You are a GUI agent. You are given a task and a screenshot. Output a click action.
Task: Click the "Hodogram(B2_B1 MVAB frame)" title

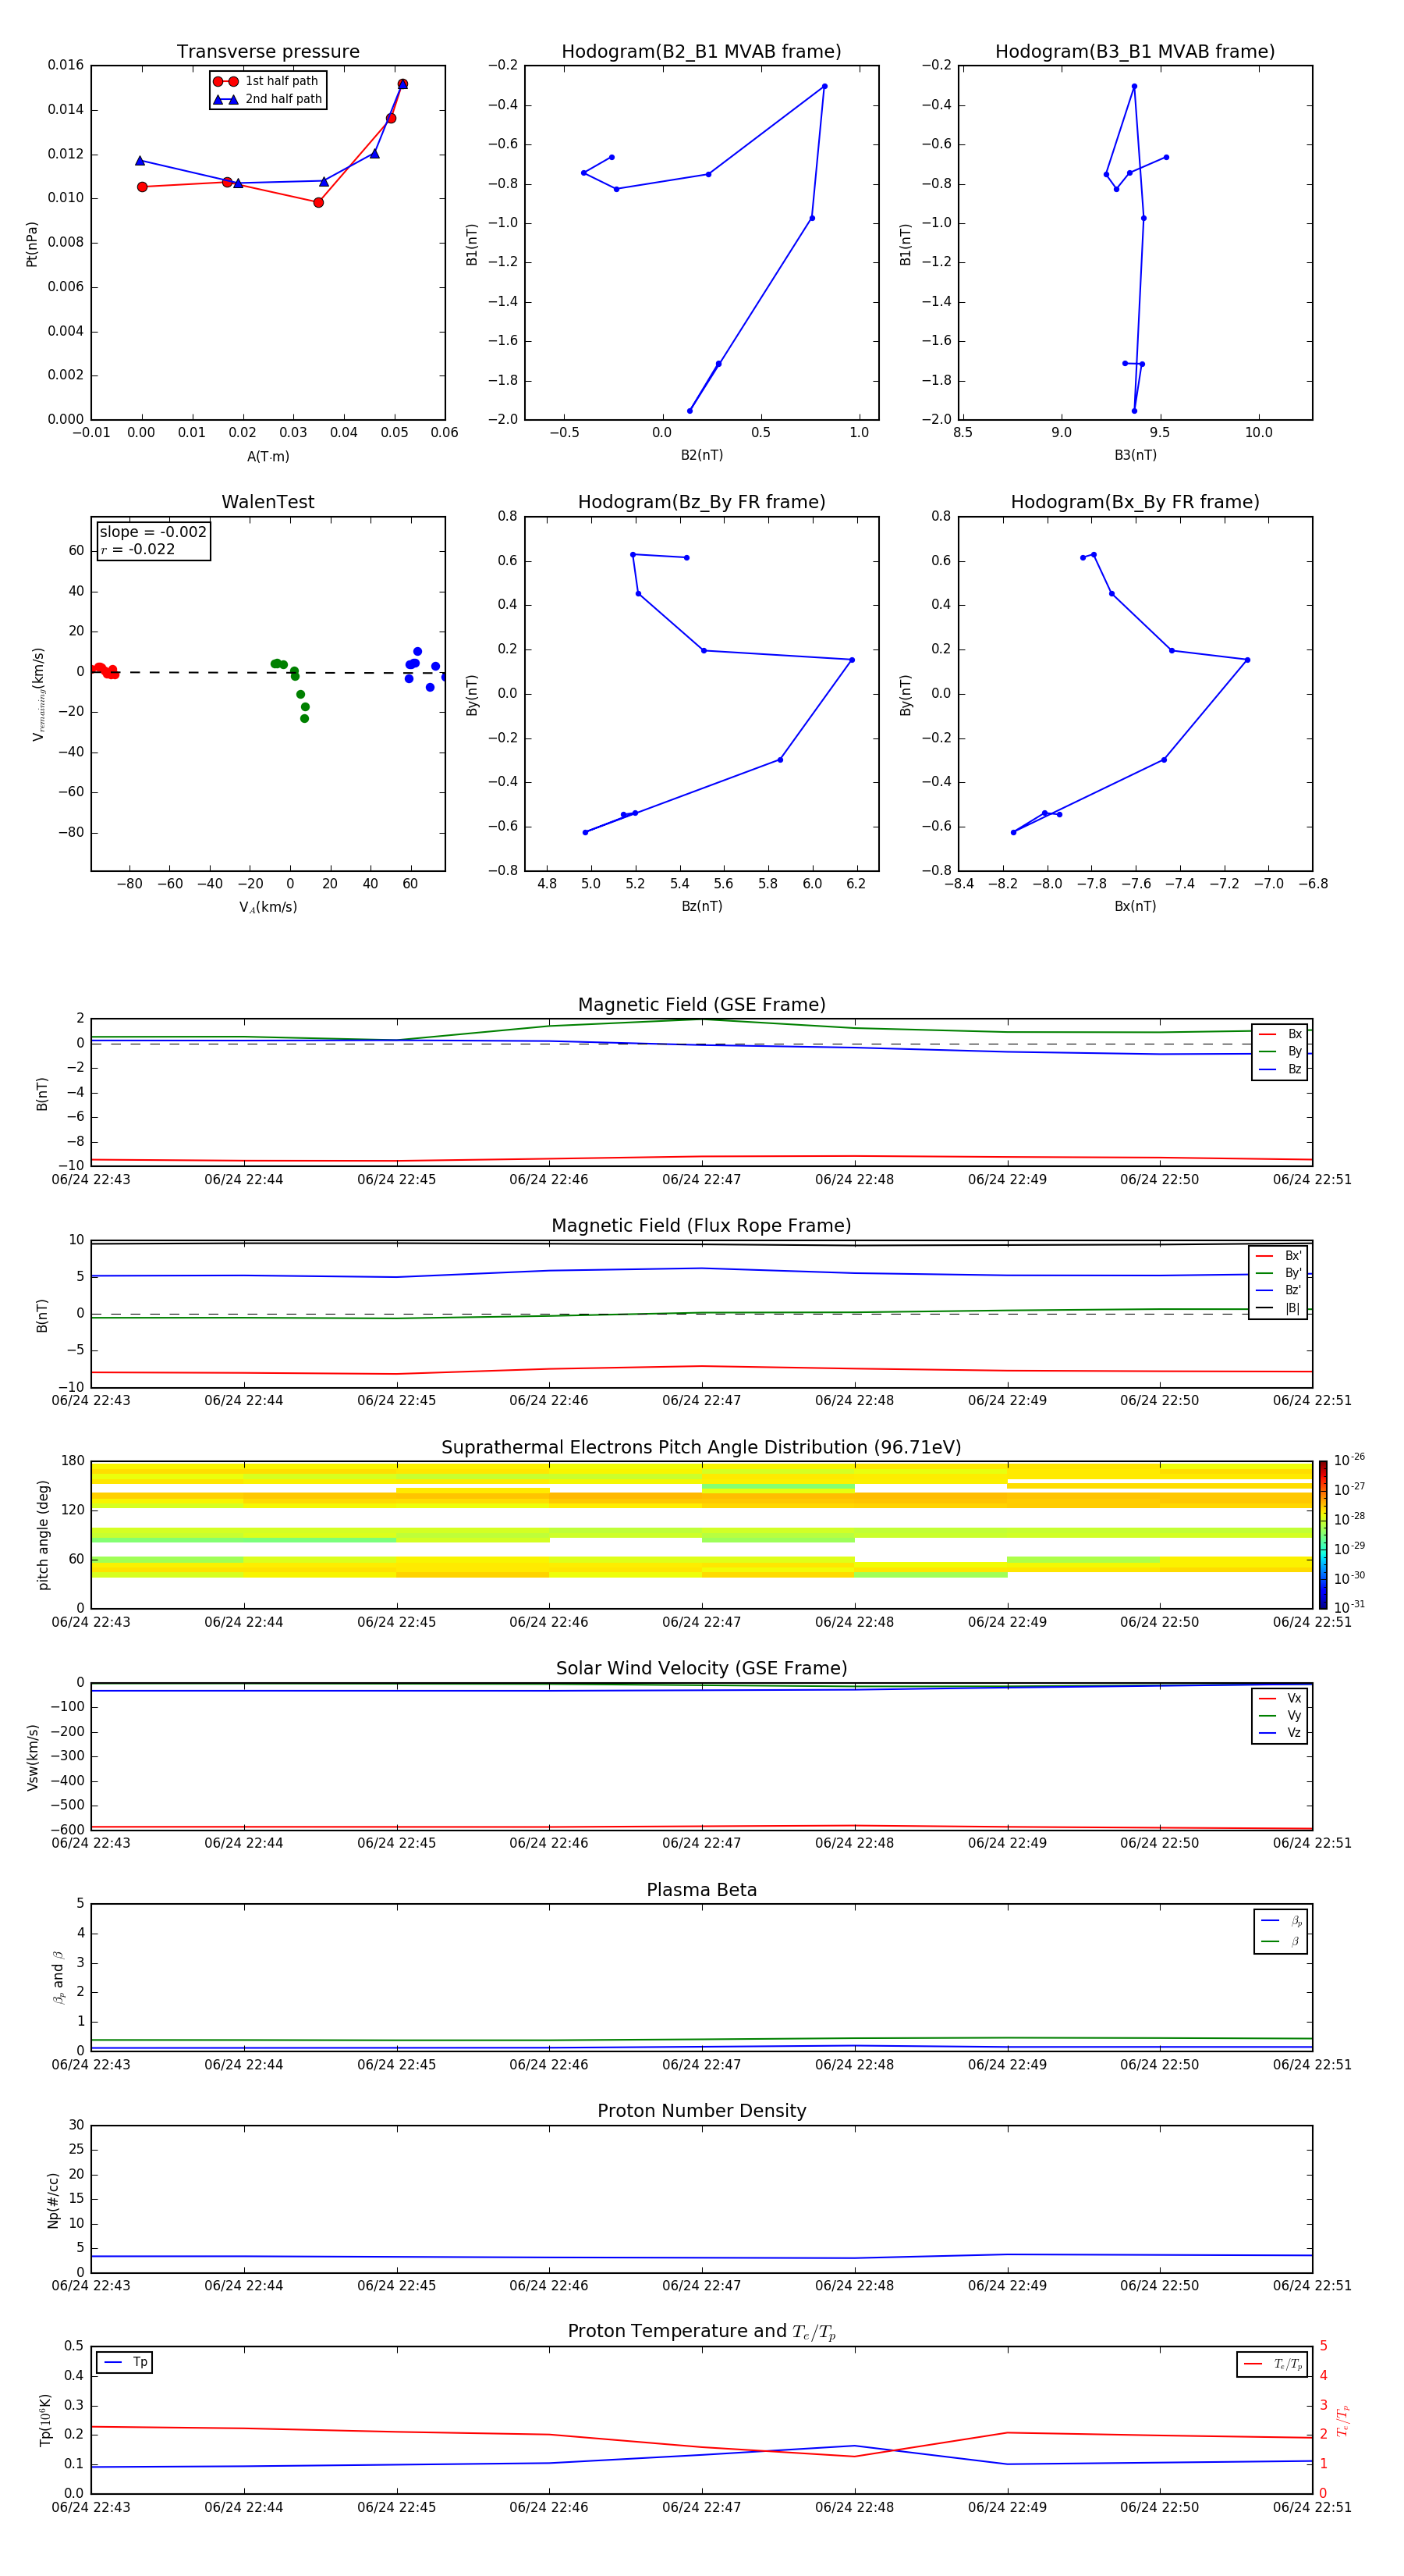tap(701, 51)
